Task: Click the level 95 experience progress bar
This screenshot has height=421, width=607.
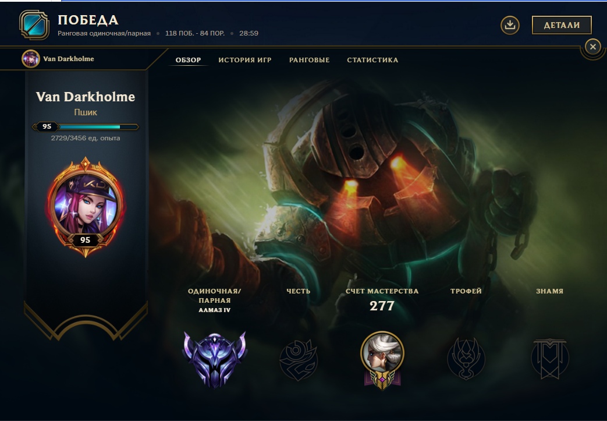Action: (x=85, y=126)
